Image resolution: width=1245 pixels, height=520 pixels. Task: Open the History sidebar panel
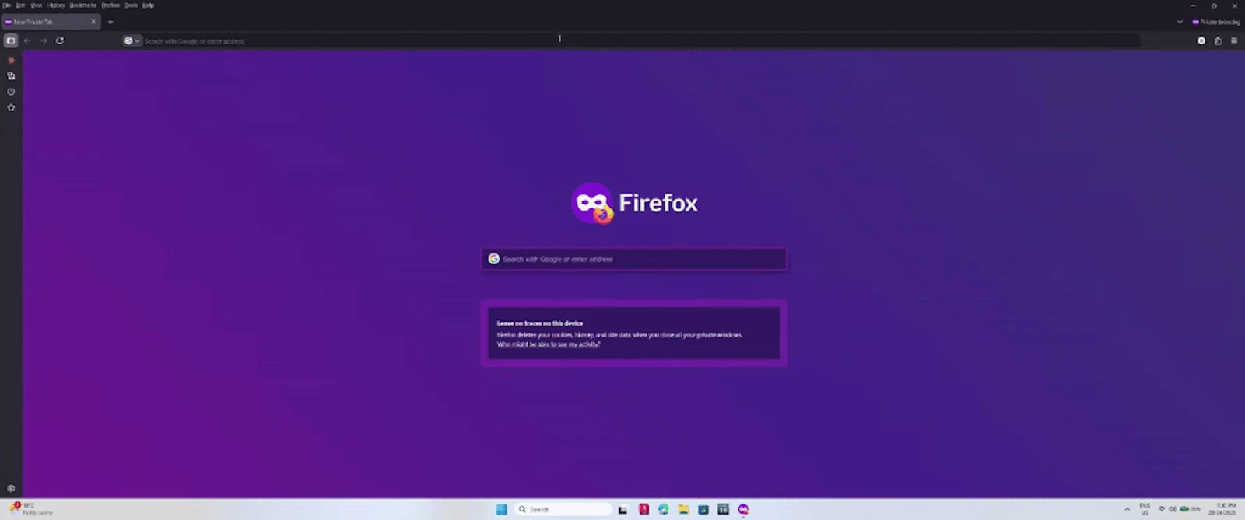tap(11, 92)
